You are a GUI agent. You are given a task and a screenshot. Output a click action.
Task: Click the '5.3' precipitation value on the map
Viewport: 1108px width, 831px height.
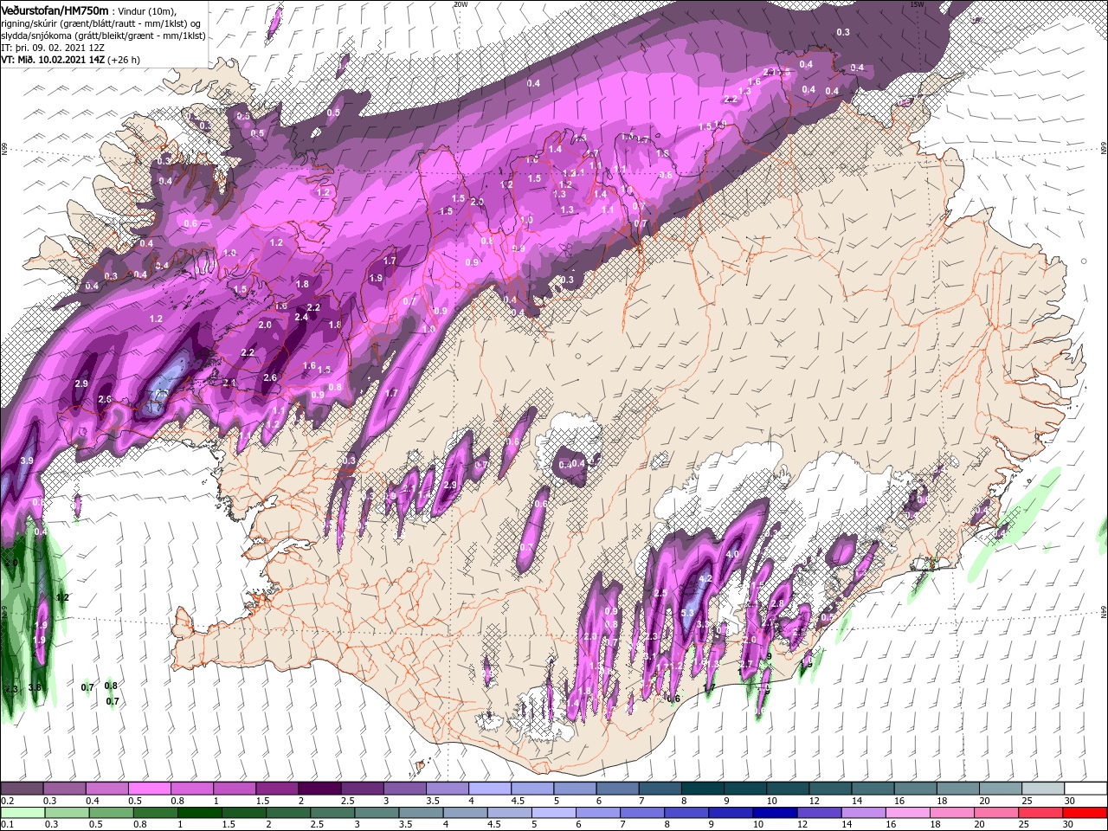point(688,614)
